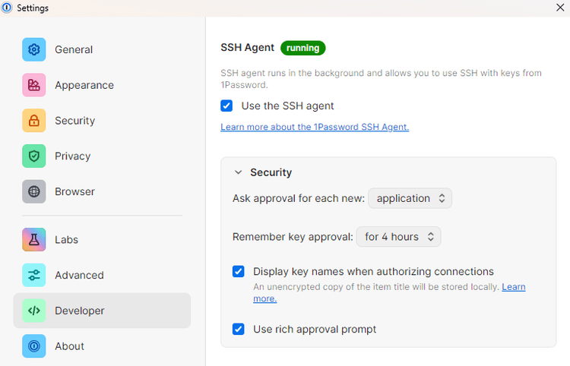570x366 pixels.
Task: Click the SSH Agent heading
Action: click(x=247, y=48)
